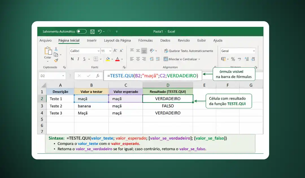The height and width of the screenshot is (178, 305).
Task: Open the Ajuda tab
Action: [218, 40]
